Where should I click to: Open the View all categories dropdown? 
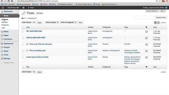pyautogui.click(x=68, y=22)
